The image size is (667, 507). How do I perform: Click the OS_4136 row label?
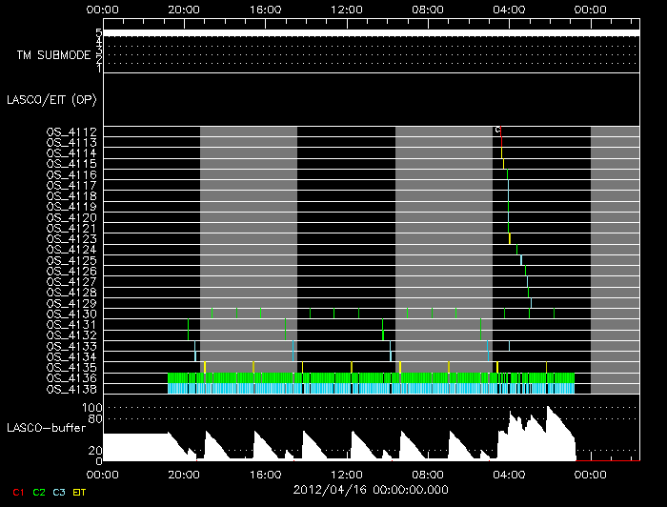[x=71, y=378]
